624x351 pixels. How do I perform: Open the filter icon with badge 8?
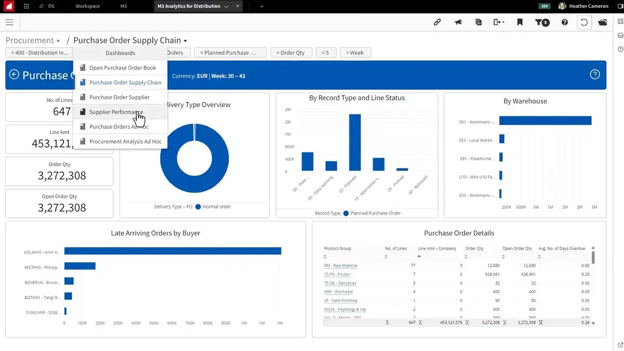[x=542, y=22]
